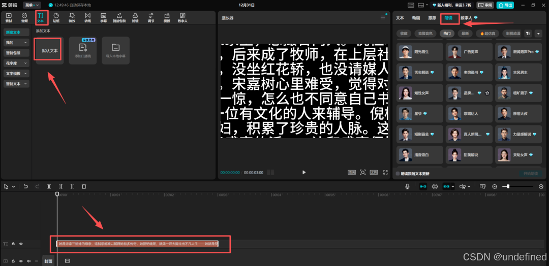This screenshot has width=549, height=266.
Task: Toggle main video track visibility eye icon
Action: 21,261
